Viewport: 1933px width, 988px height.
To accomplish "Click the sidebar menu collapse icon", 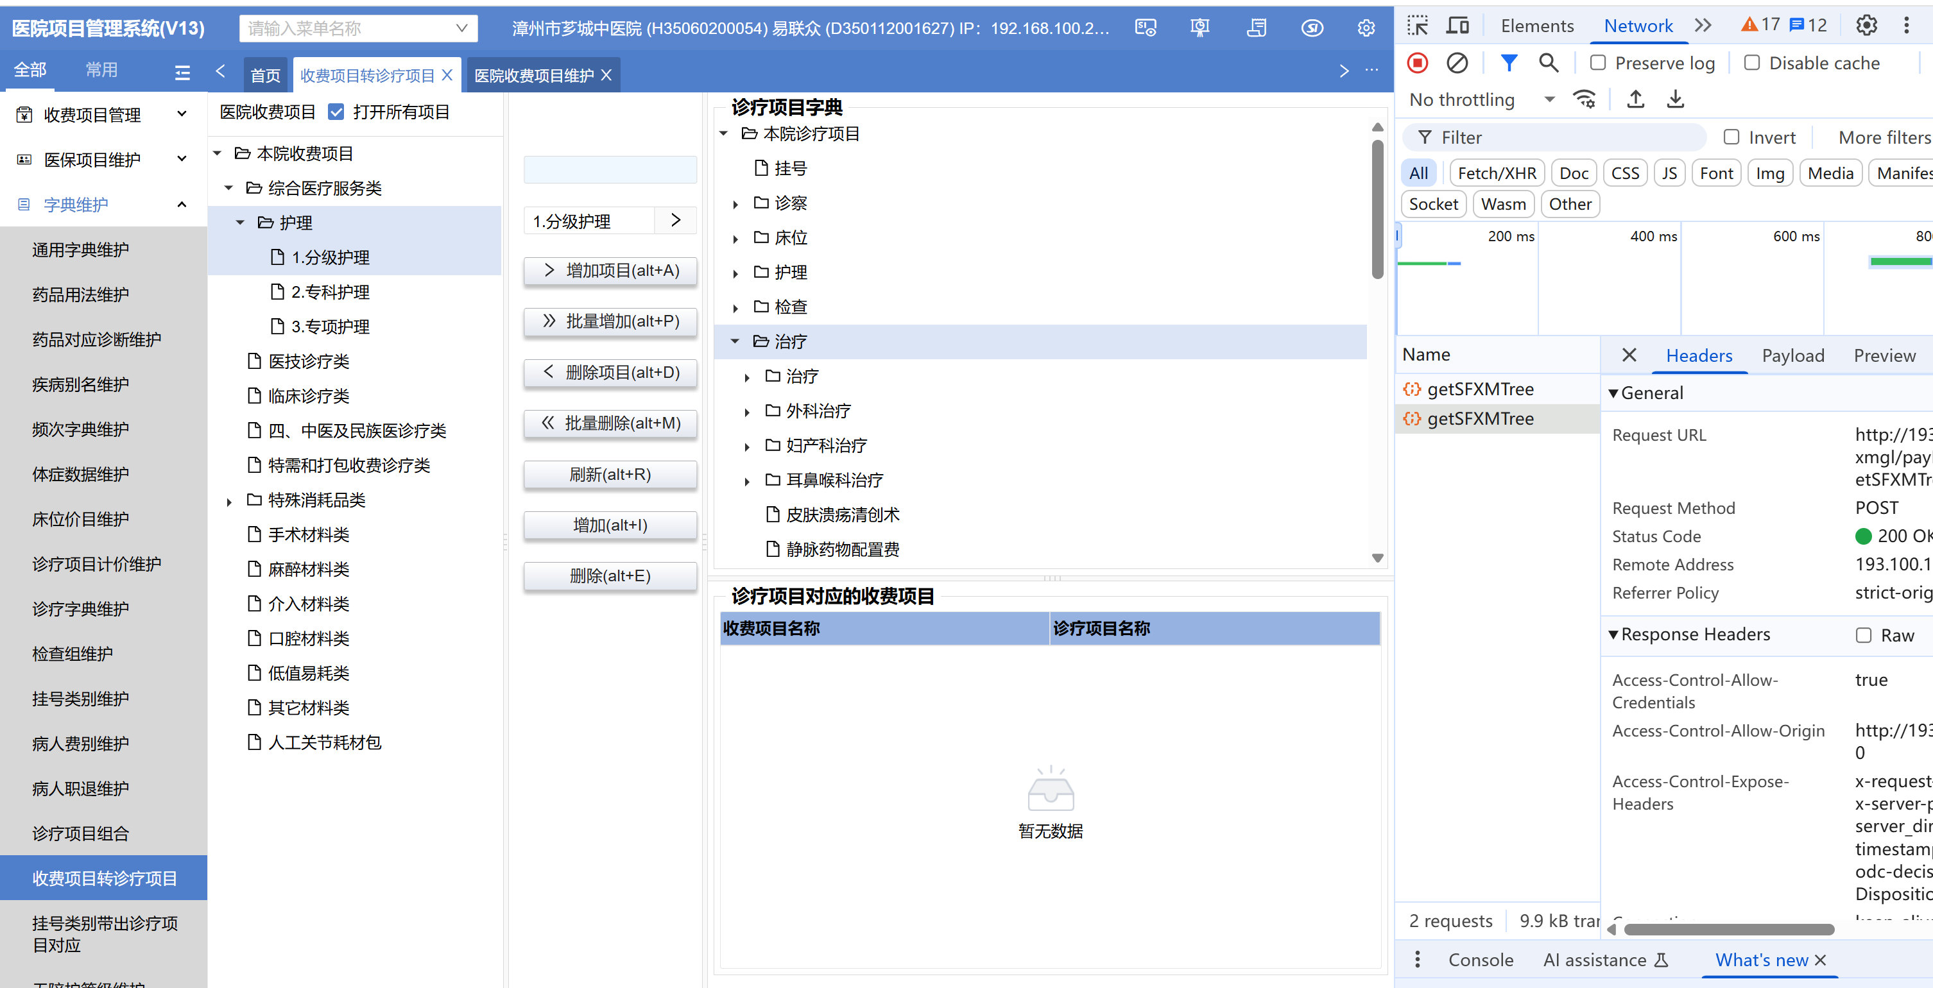I will 182,72.
